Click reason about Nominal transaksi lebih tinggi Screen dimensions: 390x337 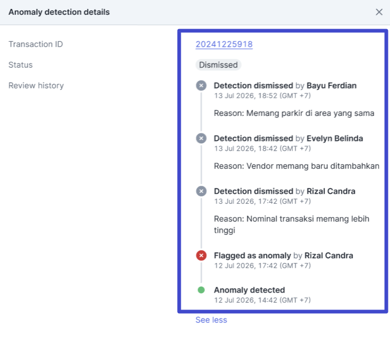pos(291,224)
